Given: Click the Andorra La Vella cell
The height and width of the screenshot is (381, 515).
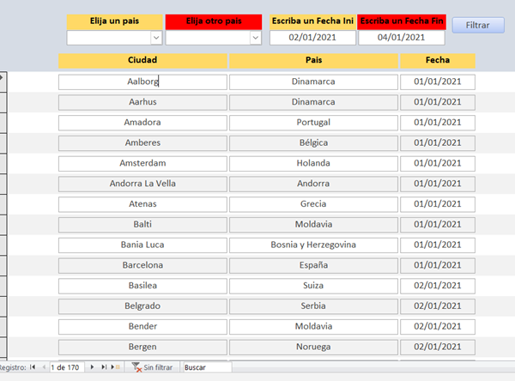Looking at the screenshot, I should pos(142,184).
